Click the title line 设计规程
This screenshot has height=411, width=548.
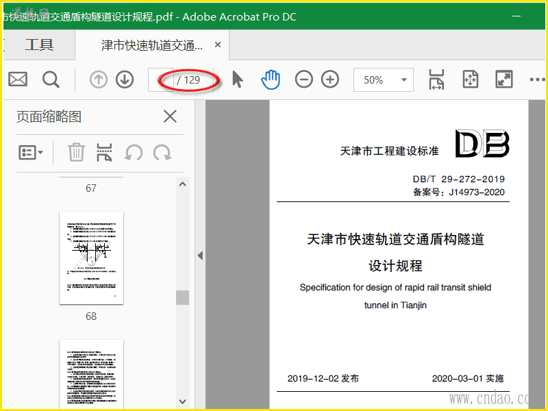(x=396, y=266)
